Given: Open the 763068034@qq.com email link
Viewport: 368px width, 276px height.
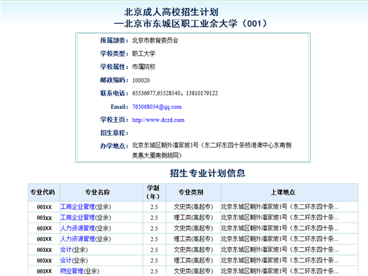Looking at the screenshot, I should coord(157,107).
